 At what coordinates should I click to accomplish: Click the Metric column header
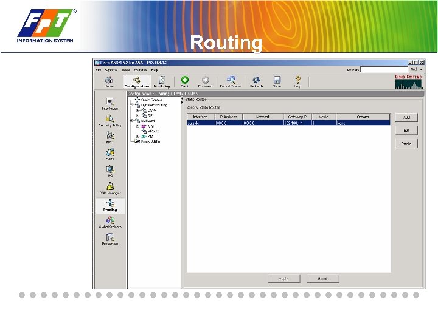(x=324, y=117)
